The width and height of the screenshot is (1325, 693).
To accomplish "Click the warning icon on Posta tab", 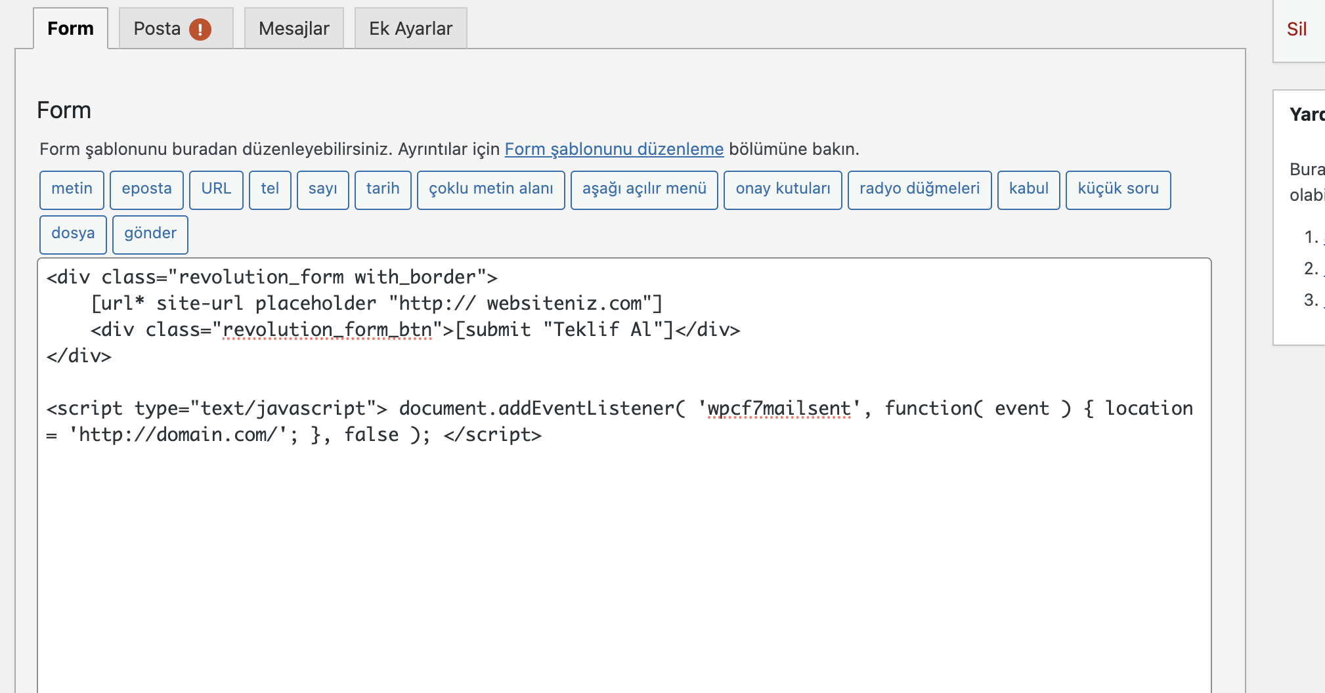I will (200, 29).
